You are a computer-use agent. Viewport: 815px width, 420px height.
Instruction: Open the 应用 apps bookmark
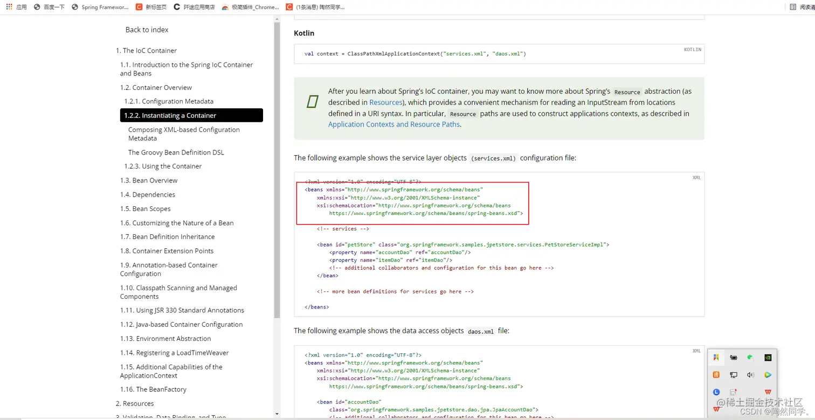coord(16,7)
